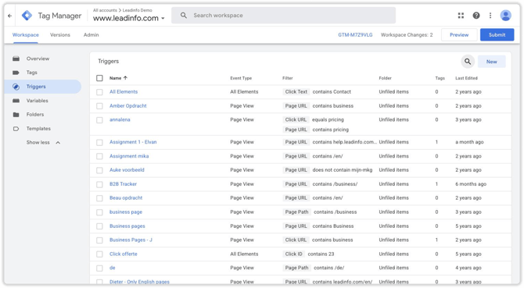Open the Google apps grid icon

tap(461, 16)
